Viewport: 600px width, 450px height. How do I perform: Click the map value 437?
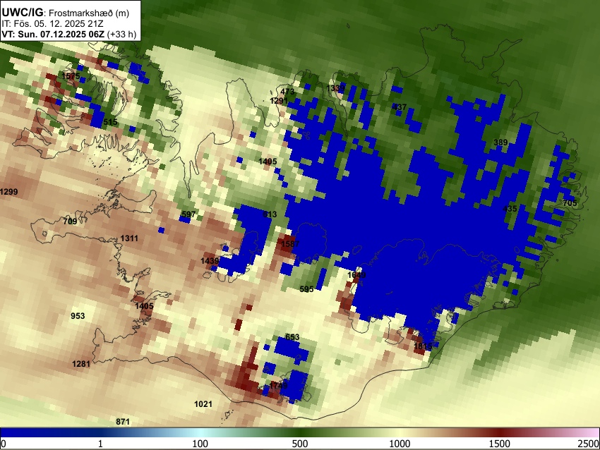(x=399, y=107)
